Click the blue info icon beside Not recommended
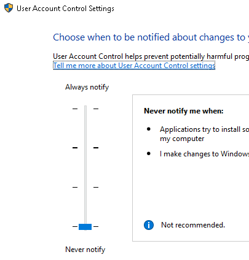 click(149, 225)
